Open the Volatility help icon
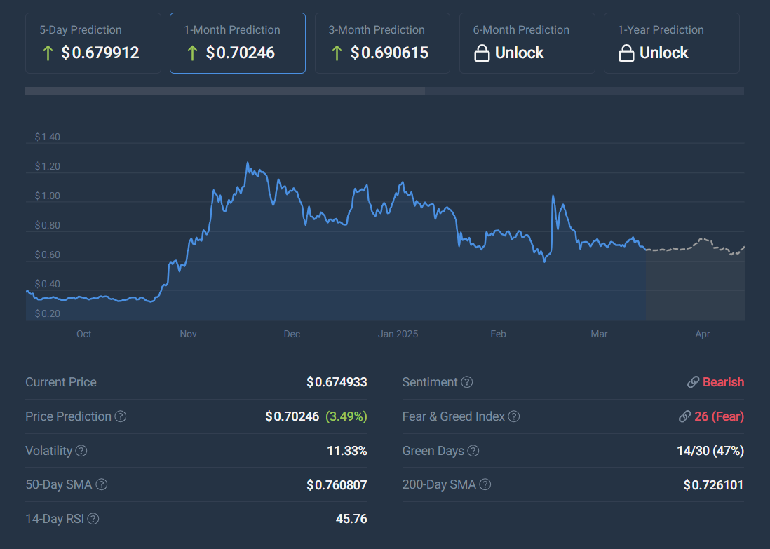 point(81,451)
